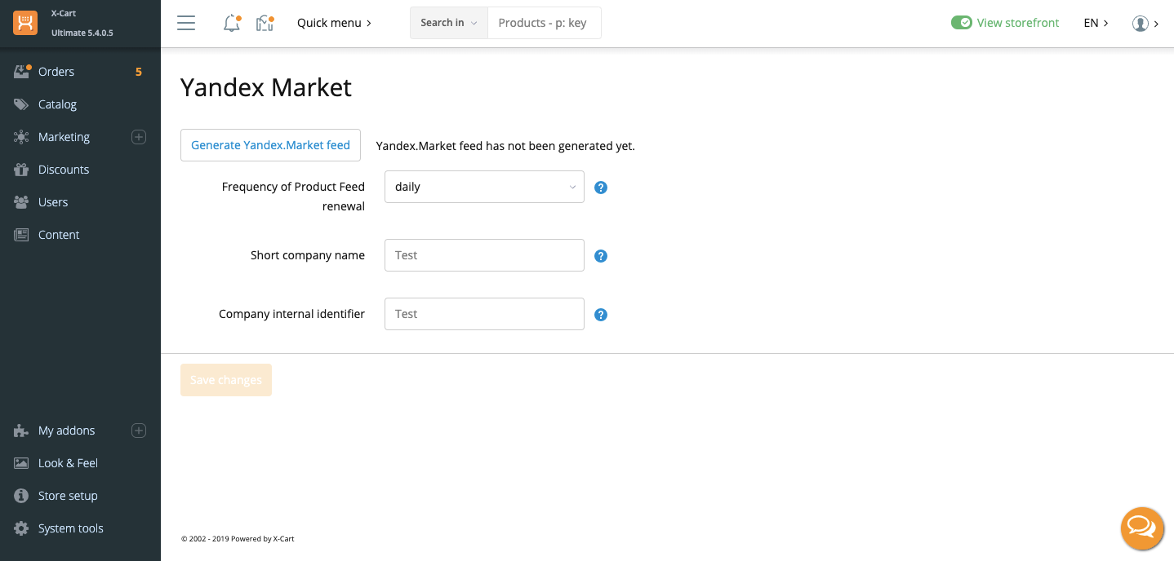Toggle the storefront open/closed switch
Viewport: 1174px width, 561px height.
[x=962, y=23]
